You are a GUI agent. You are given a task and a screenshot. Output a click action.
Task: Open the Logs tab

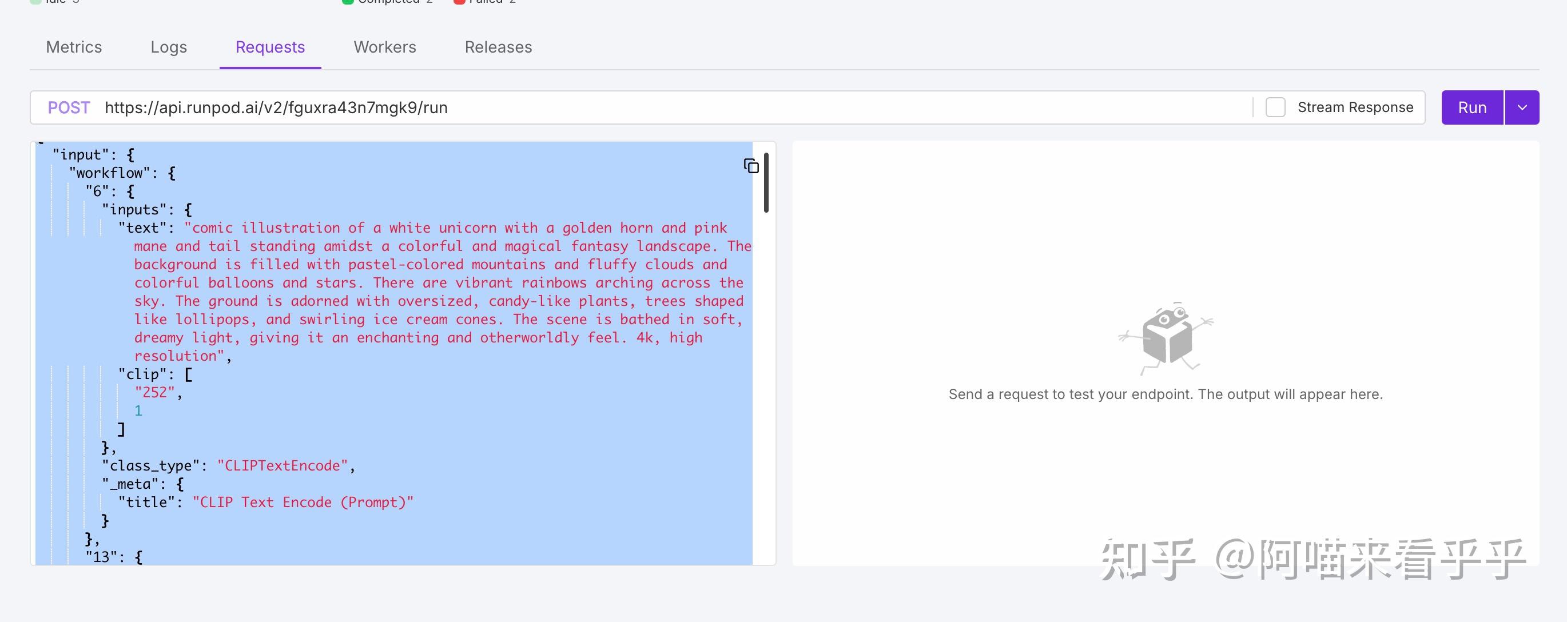pyautogui.click(x=169, y=47)
